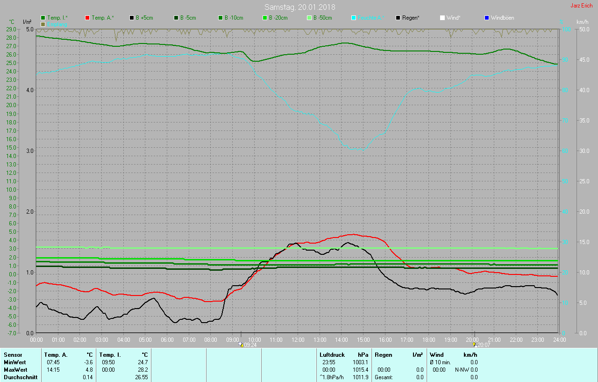Toggle the B -5cm series in legend
The height and width of the screenshot is (382, 598).
coord(176,18)
